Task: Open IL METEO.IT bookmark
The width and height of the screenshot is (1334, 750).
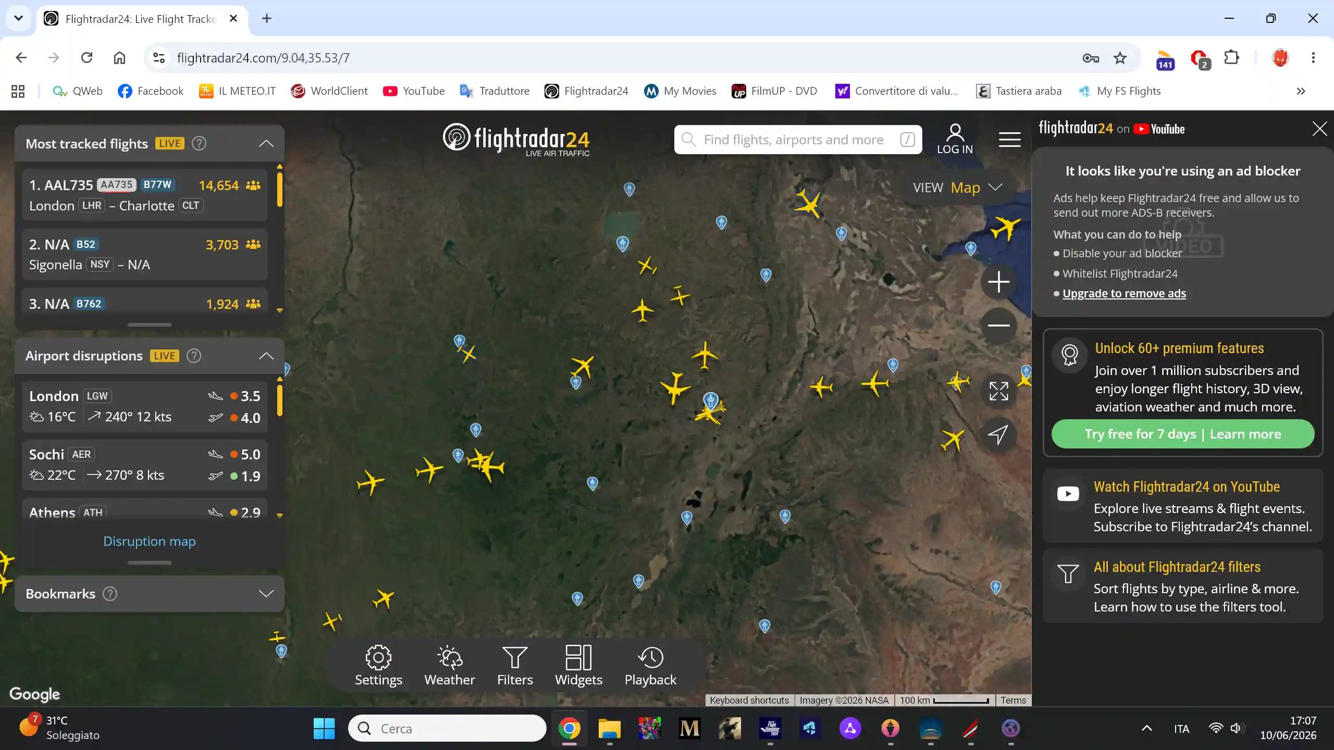Action: tap(237, 91)
